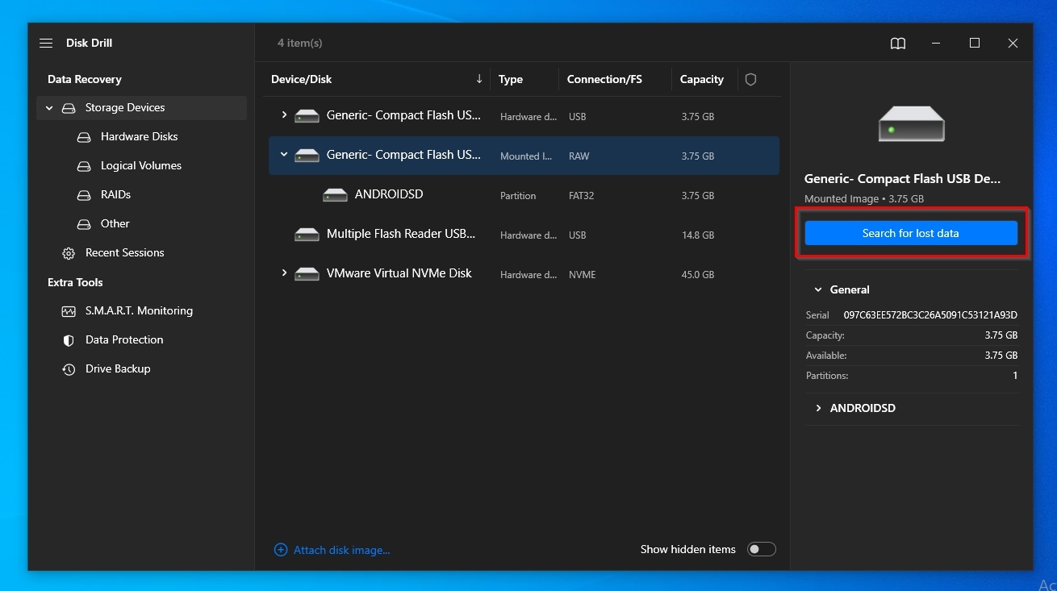This screenshot has width=1057, height=591.
Task: Click the sort arrow in Device/Disk header
Action: tap(478, 78)
